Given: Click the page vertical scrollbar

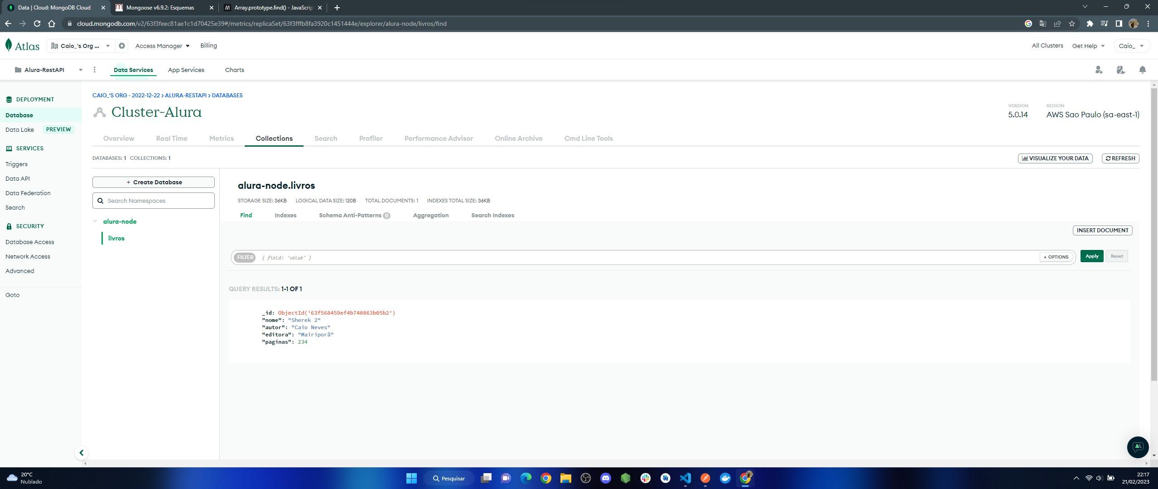Looking at the screenshot, I should click(1154, 235).
